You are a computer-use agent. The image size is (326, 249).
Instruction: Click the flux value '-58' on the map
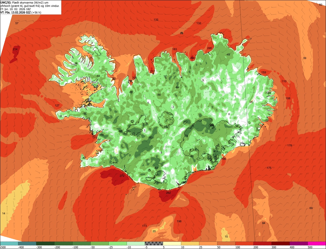coord(159,95)
